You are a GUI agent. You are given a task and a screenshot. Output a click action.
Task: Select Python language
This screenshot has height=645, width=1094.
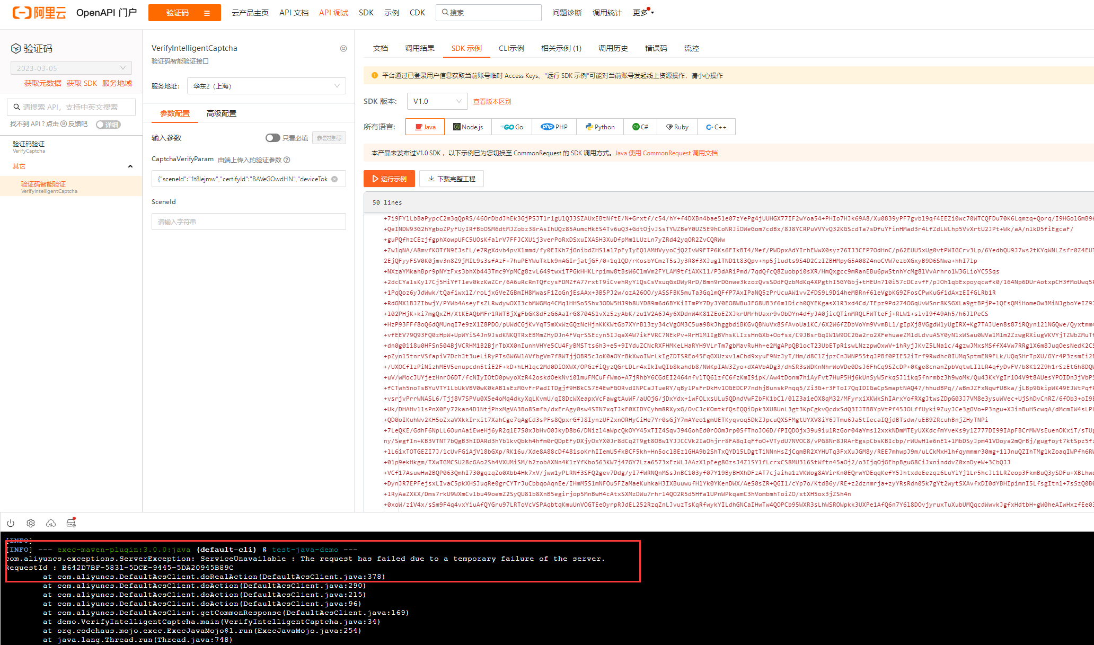pos(601,127)
